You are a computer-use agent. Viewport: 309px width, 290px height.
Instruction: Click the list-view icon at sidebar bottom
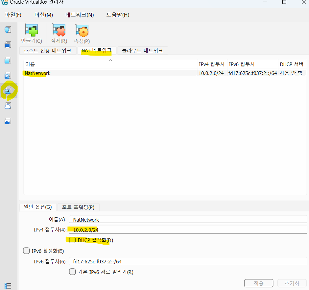pyautogui.click(x=8, y=286)
